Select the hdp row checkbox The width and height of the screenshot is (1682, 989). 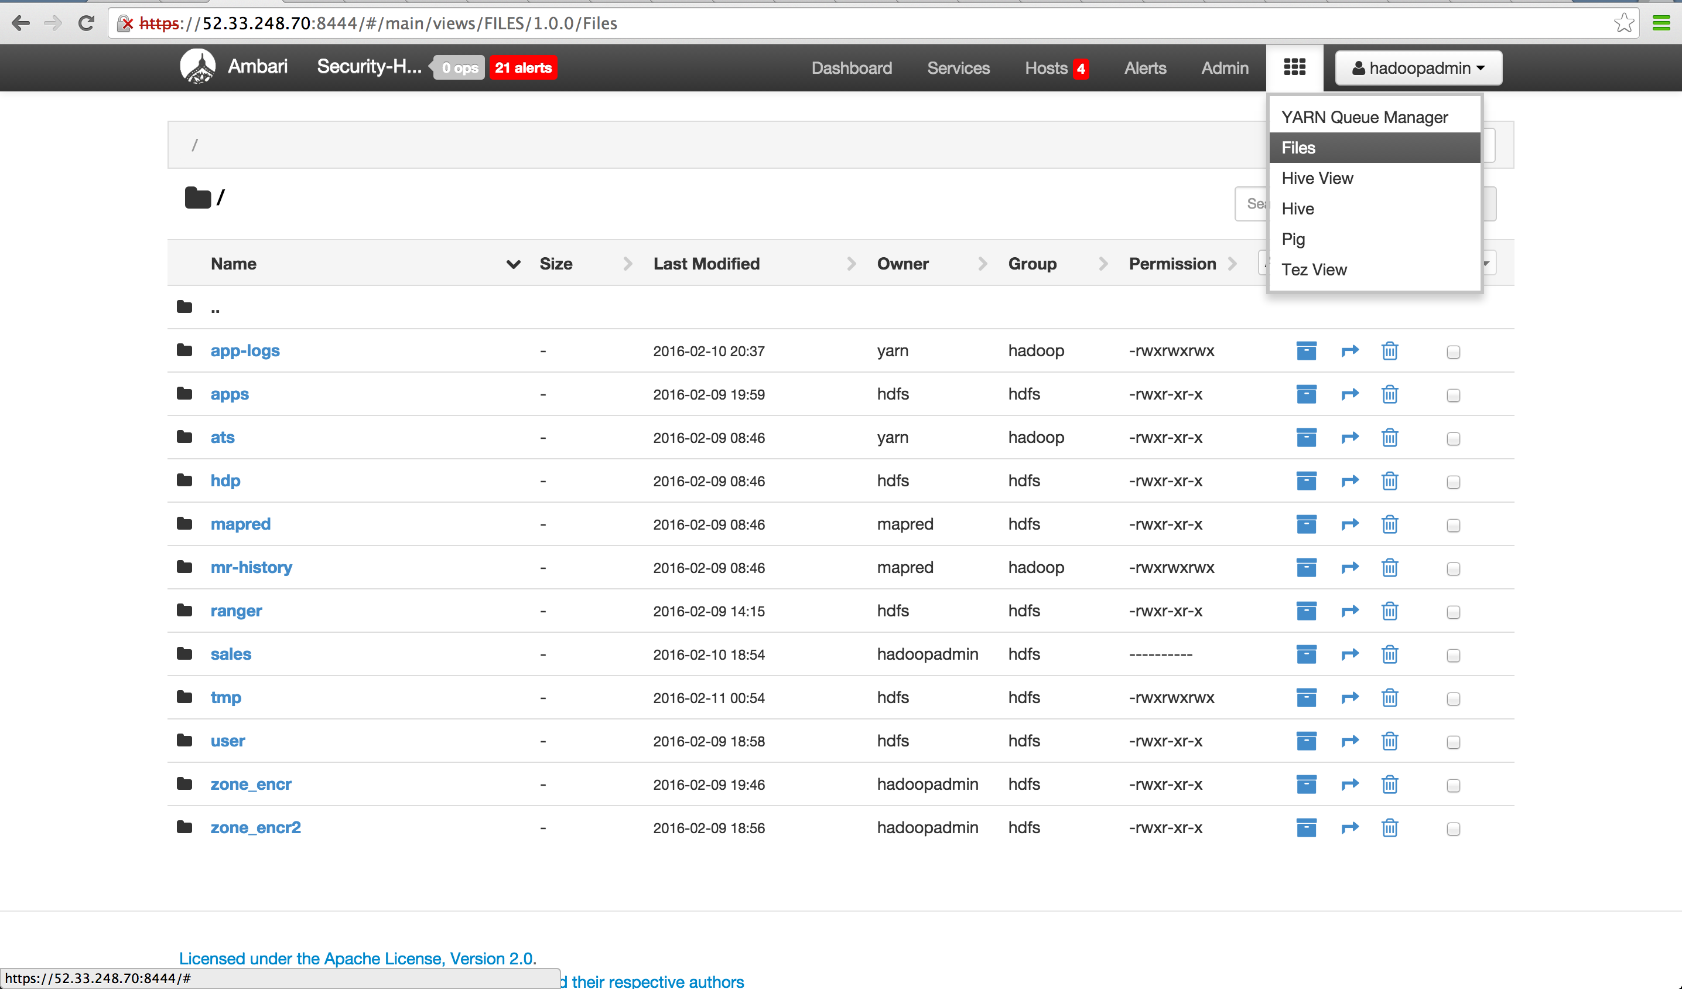pyautogui.click(x=1453, y=482)
